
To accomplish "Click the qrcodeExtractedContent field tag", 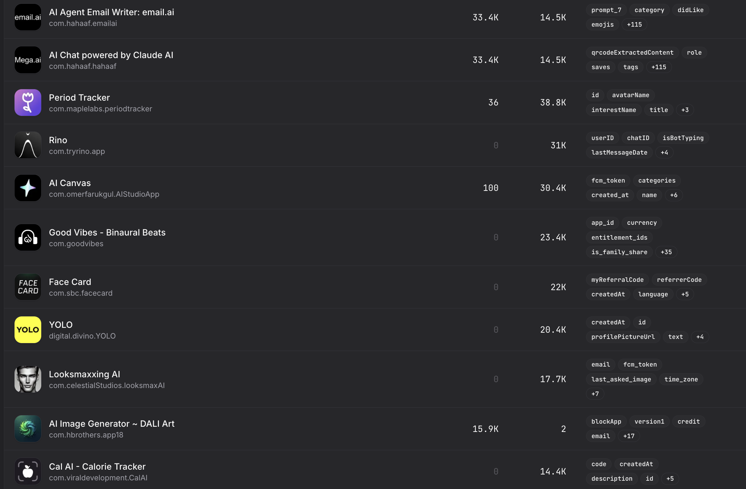I will (632, 53).
